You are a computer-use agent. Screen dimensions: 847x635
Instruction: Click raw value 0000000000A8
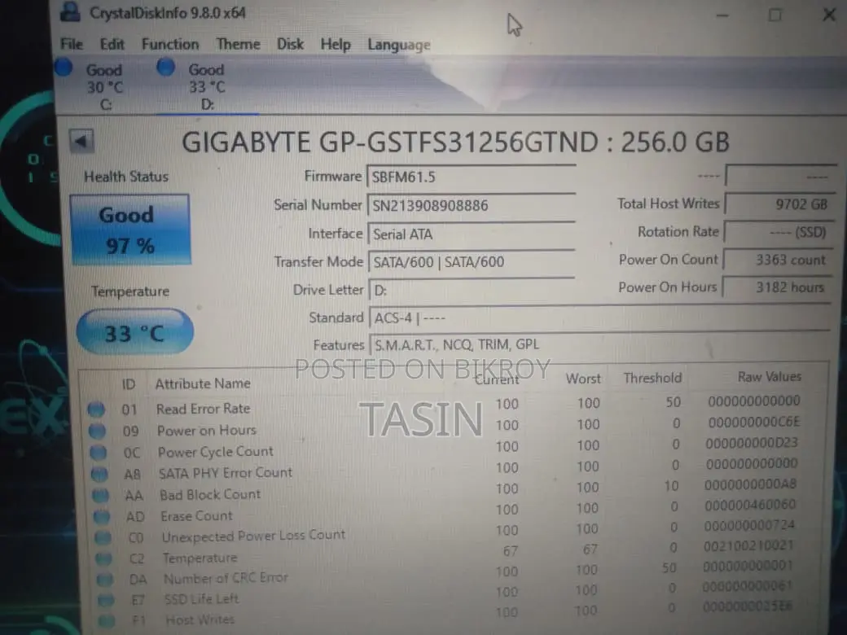coord(750,484)
